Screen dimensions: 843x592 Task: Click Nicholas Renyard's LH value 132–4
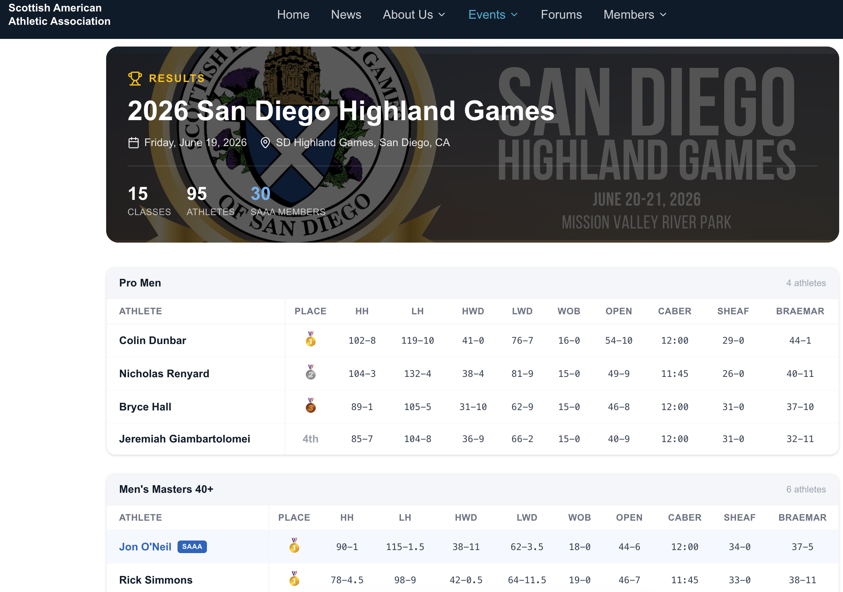[x=417, y=373]
